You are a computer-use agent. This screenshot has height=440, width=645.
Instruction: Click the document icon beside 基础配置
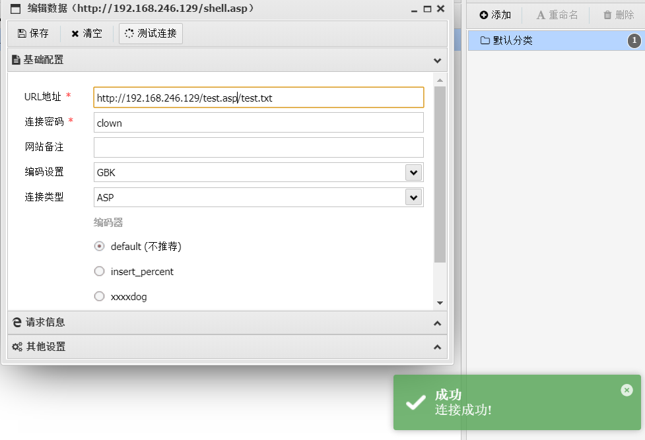(16, 60)
